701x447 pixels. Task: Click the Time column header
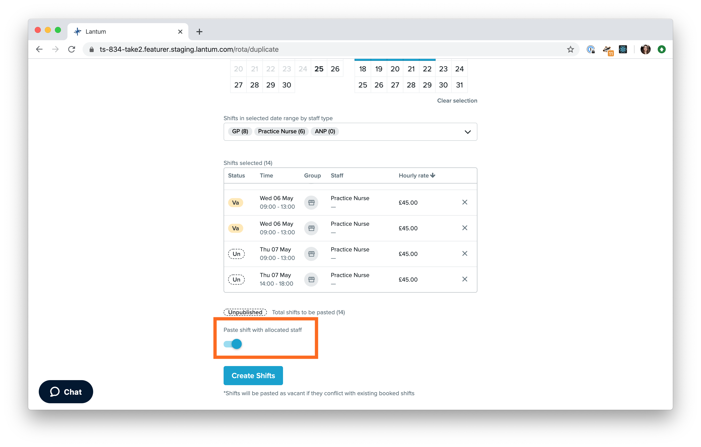[266, 175]
